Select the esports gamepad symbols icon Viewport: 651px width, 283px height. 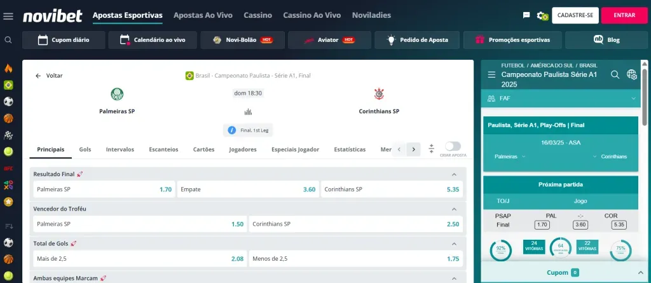(8, 185)
